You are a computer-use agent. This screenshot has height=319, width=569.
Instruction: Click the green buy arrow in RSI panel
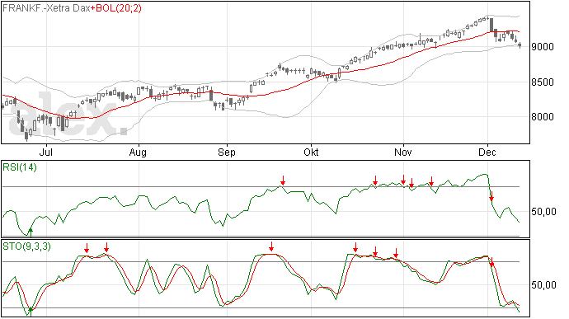[31, 232]
